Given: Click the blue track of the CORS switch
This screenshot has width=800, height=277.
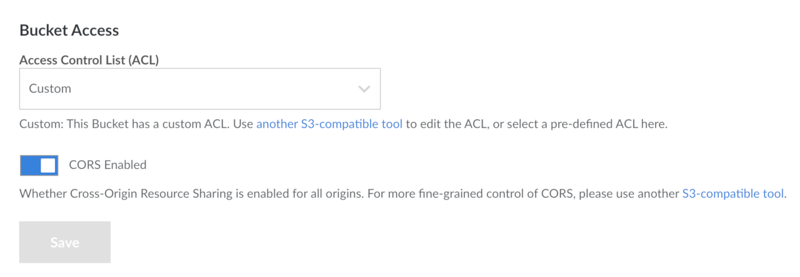Looking at the screenshot, I should 29,165.
